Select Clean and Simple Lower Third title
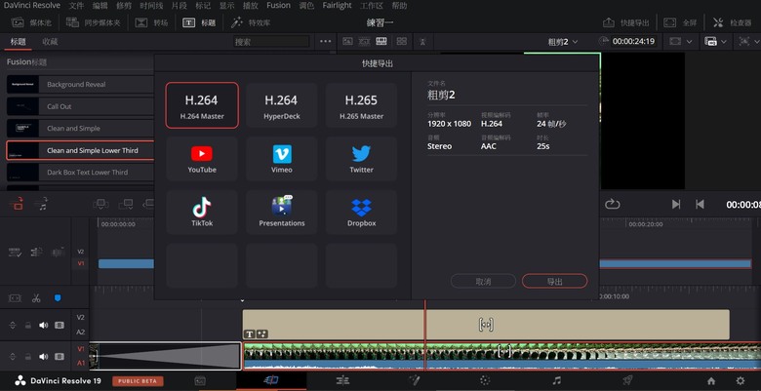 80,150
